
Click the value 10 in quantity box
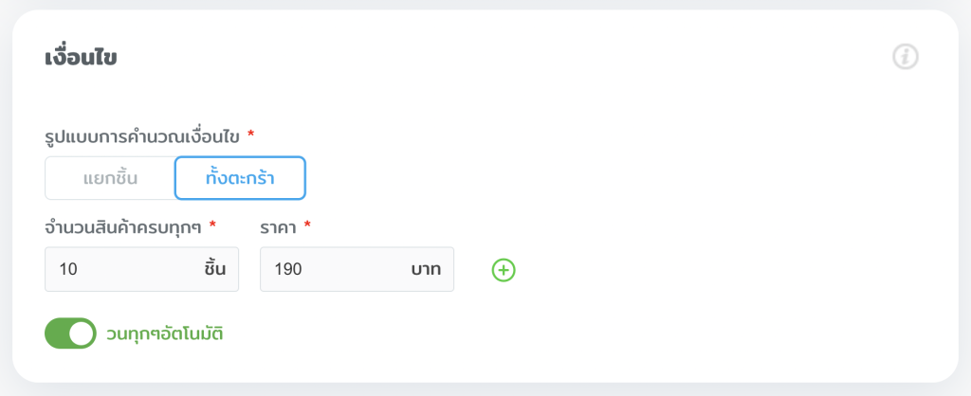67,269
